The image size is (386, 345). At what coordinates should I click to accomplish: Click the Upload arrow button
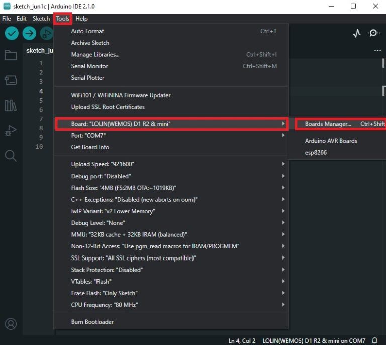29,33
